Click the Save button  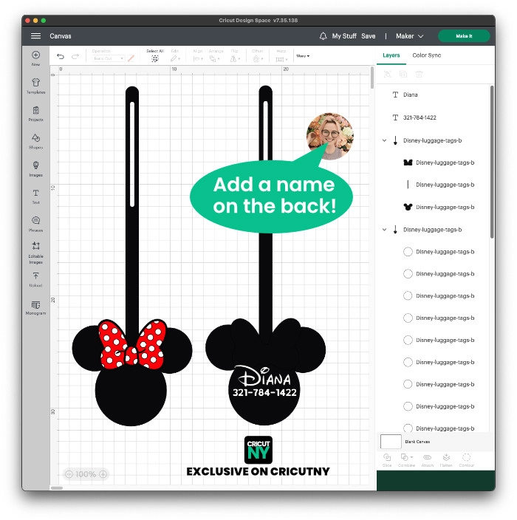click(x=368, y=36)
